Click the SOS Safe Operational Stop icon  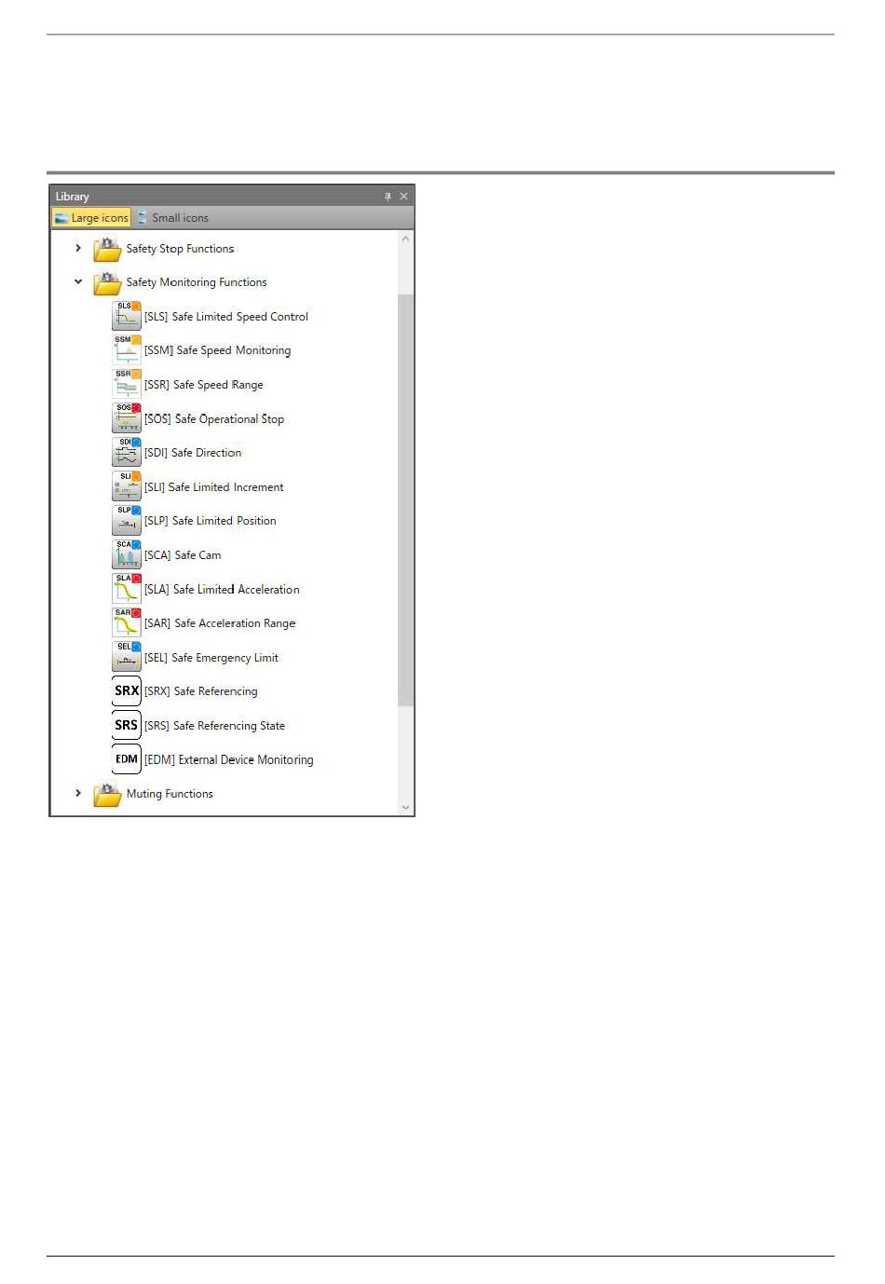126,418
